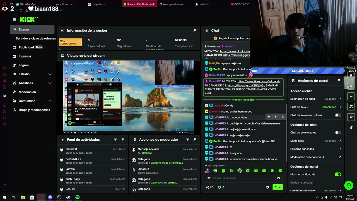
Task: Open Restricción de edad options
Action: [x=316, y=99]
